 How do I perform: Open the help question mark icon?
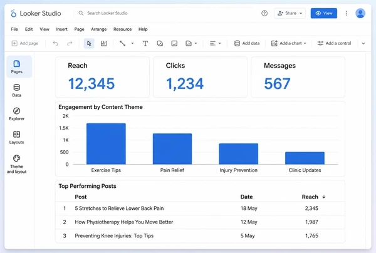264,13
